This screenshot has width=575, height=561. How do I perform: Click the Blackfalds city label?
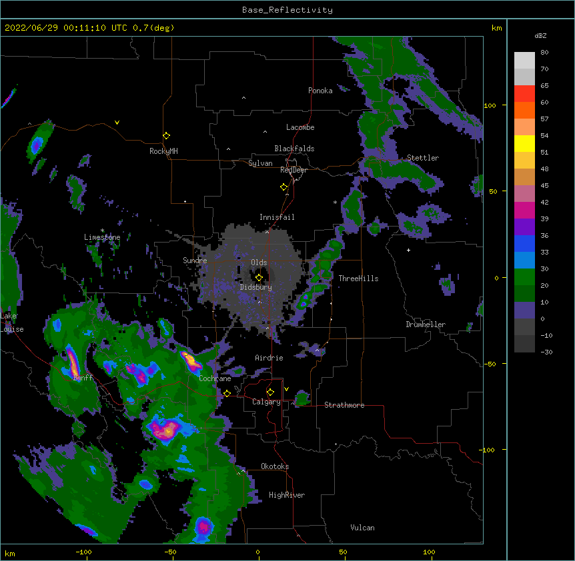click(x=294, y=149)
